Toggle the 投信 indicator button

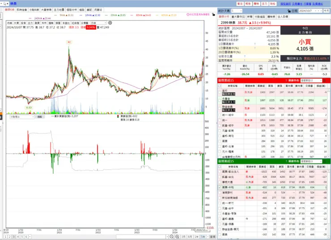click(x=23, y=23)
